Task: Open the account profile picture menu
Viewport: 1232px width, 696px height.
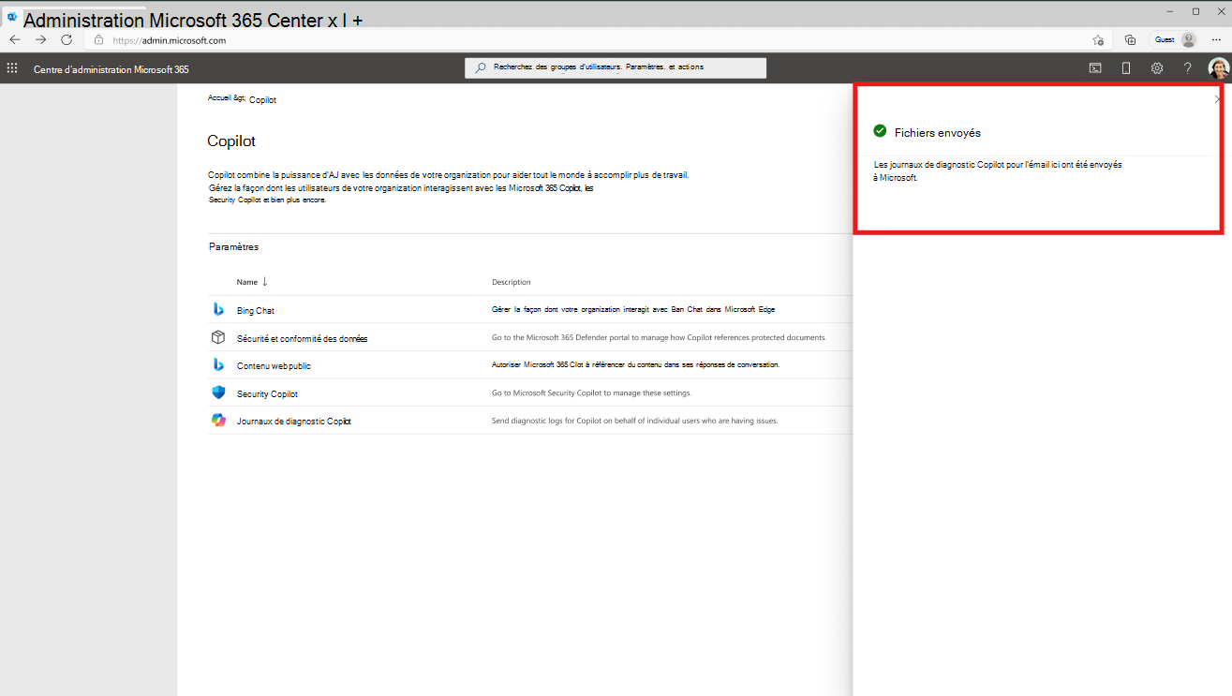Action: click(1218, 67)
